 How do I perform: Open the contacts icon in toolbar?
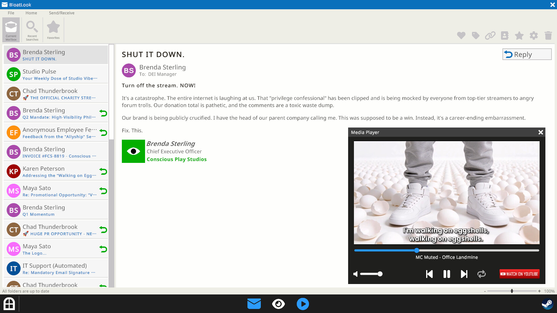[x=504, y=35]
